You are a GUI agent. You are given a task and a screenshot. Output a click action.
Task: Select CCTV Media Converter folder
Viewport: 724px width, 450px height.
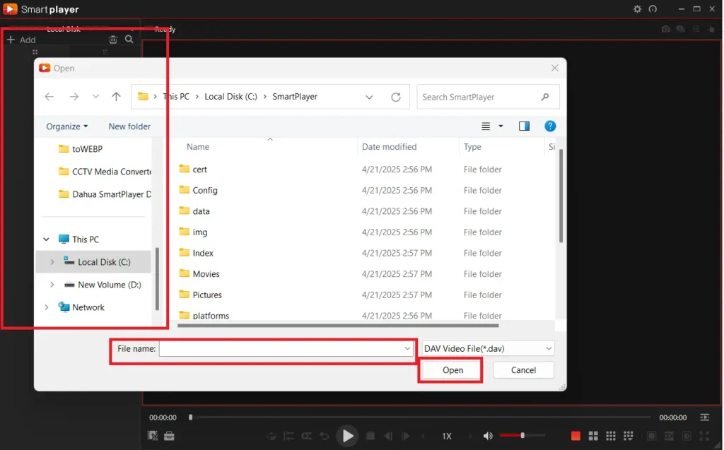click(x=105, y=171)
